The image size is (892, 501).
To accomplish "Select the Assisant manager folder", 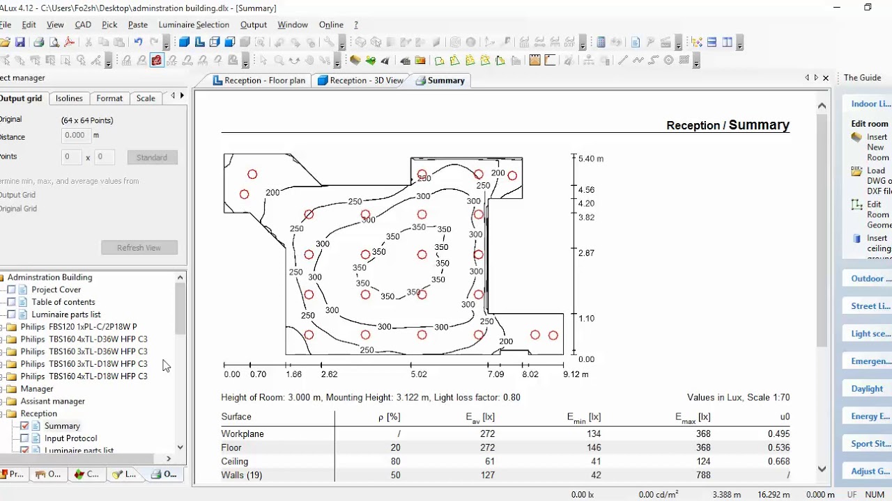I will pyautogui.click(x=52, y=401).
